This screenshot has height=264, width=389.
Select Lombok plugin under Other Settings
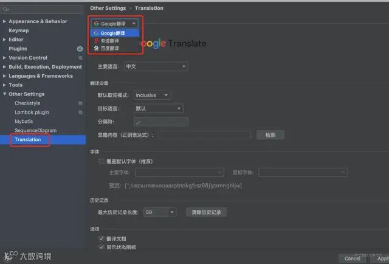pyautogui.click(x=32, y=113)
